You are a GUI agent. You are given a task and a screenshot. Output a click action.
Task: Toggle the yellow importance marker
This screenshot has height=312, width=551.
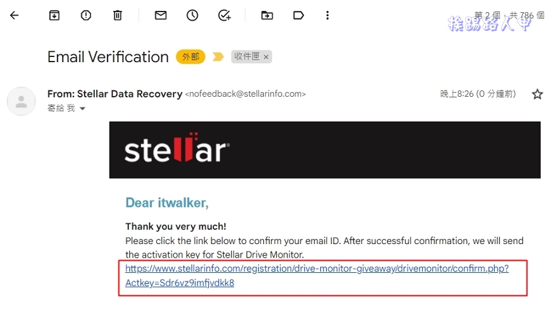point(218,56)
